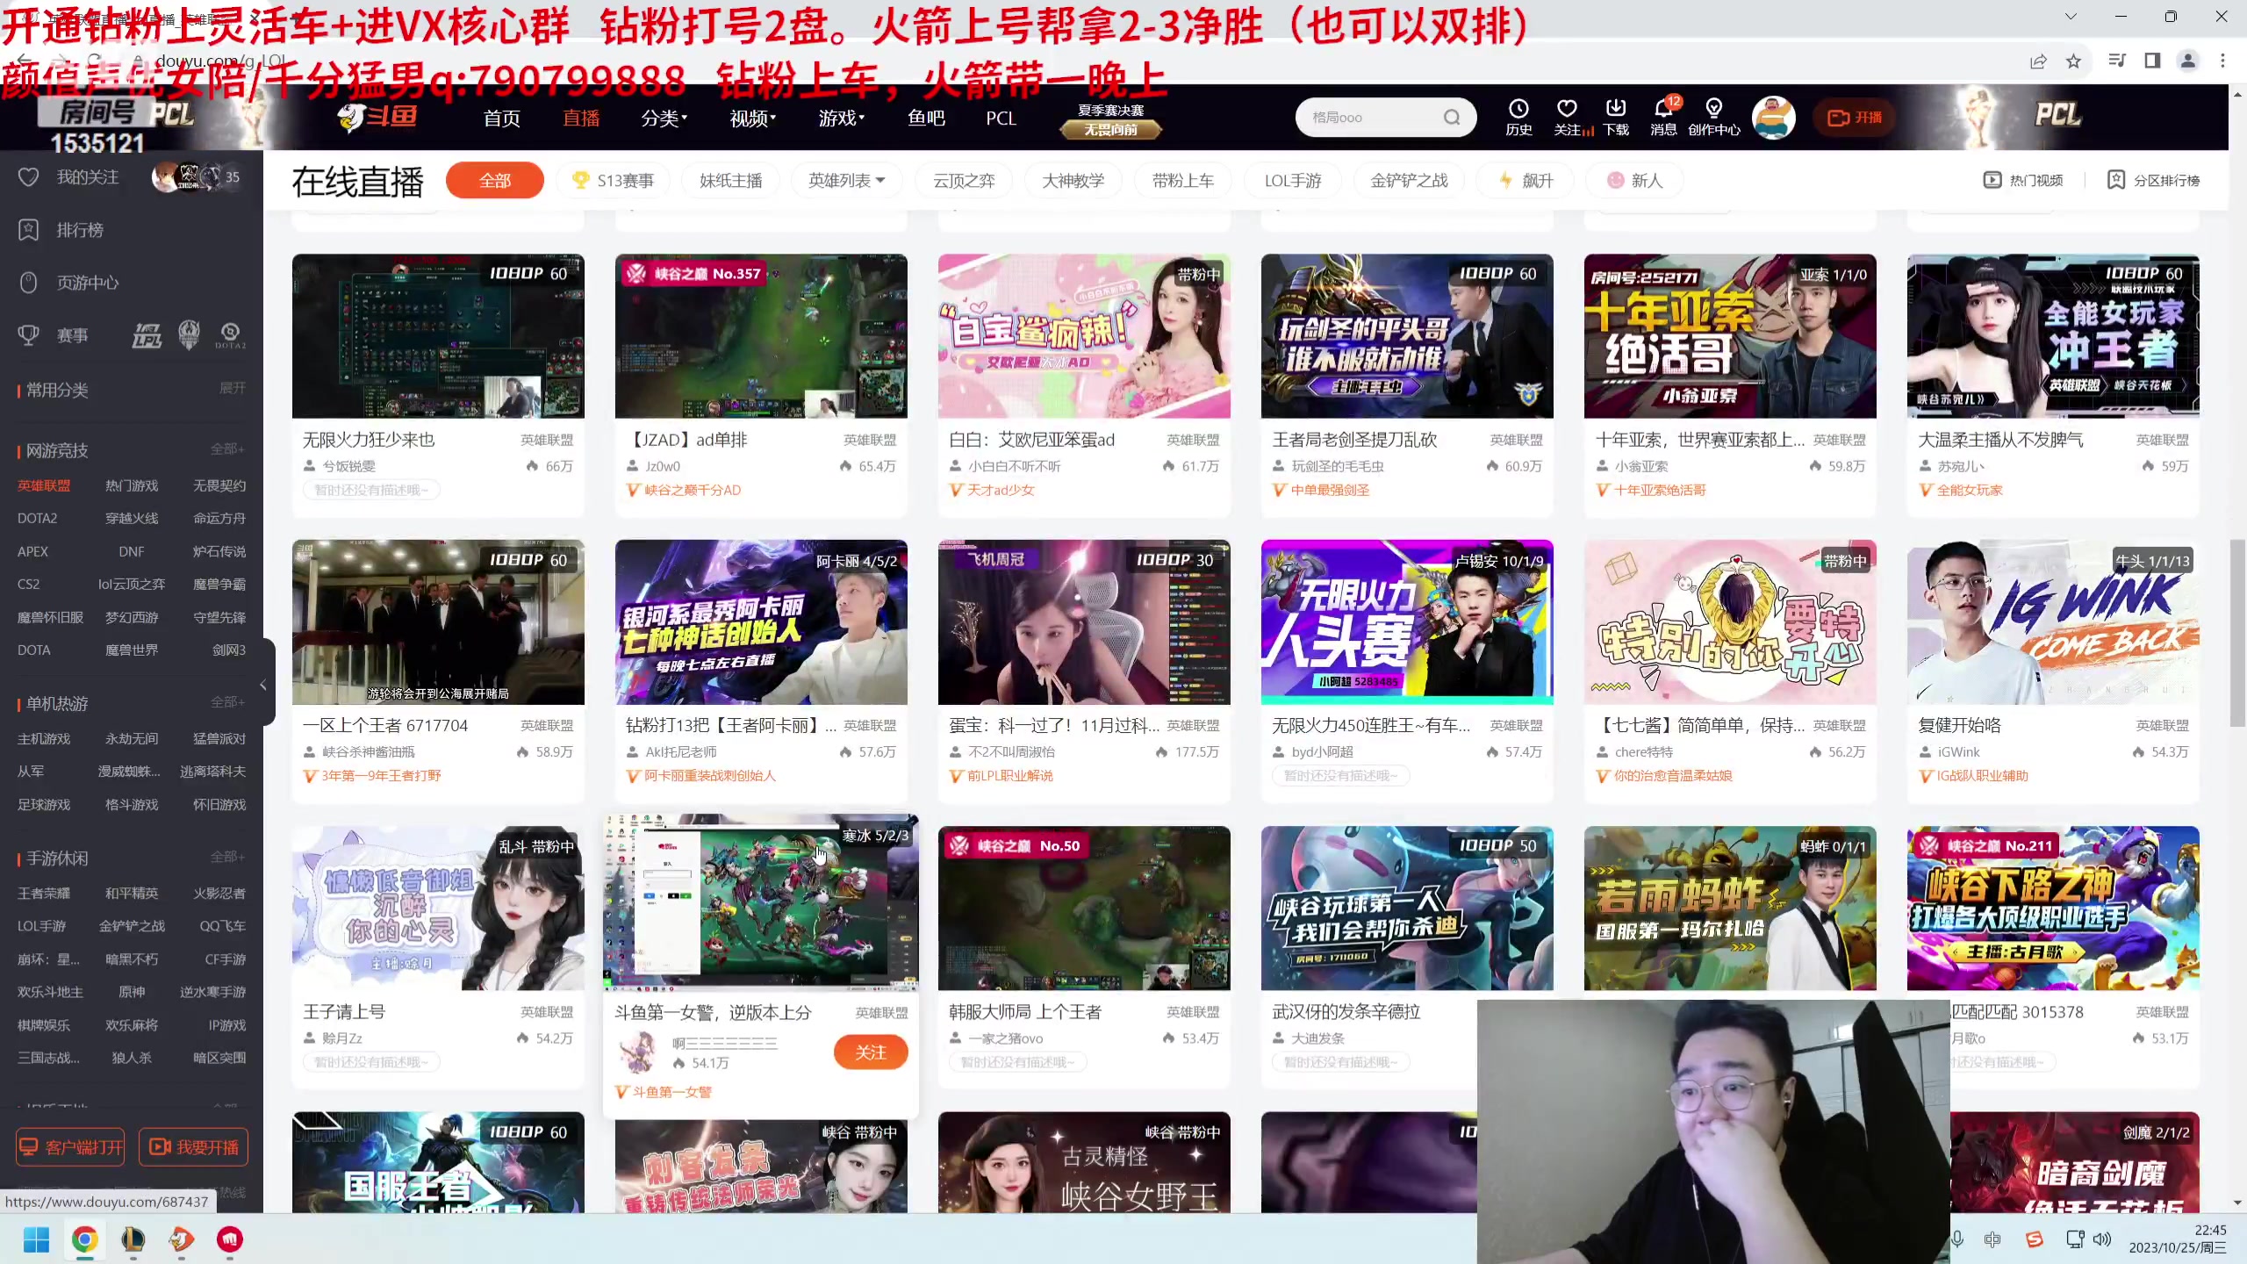
Task: Open the 英雄列表 dropdown
Action: [x=847, y=180]
